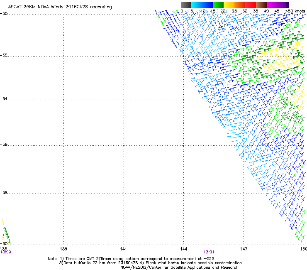307x270 pixels.
Task: Click the magenta 40-45 knots legend swatch
Action: pyautogui.click(x=272, y=5)
